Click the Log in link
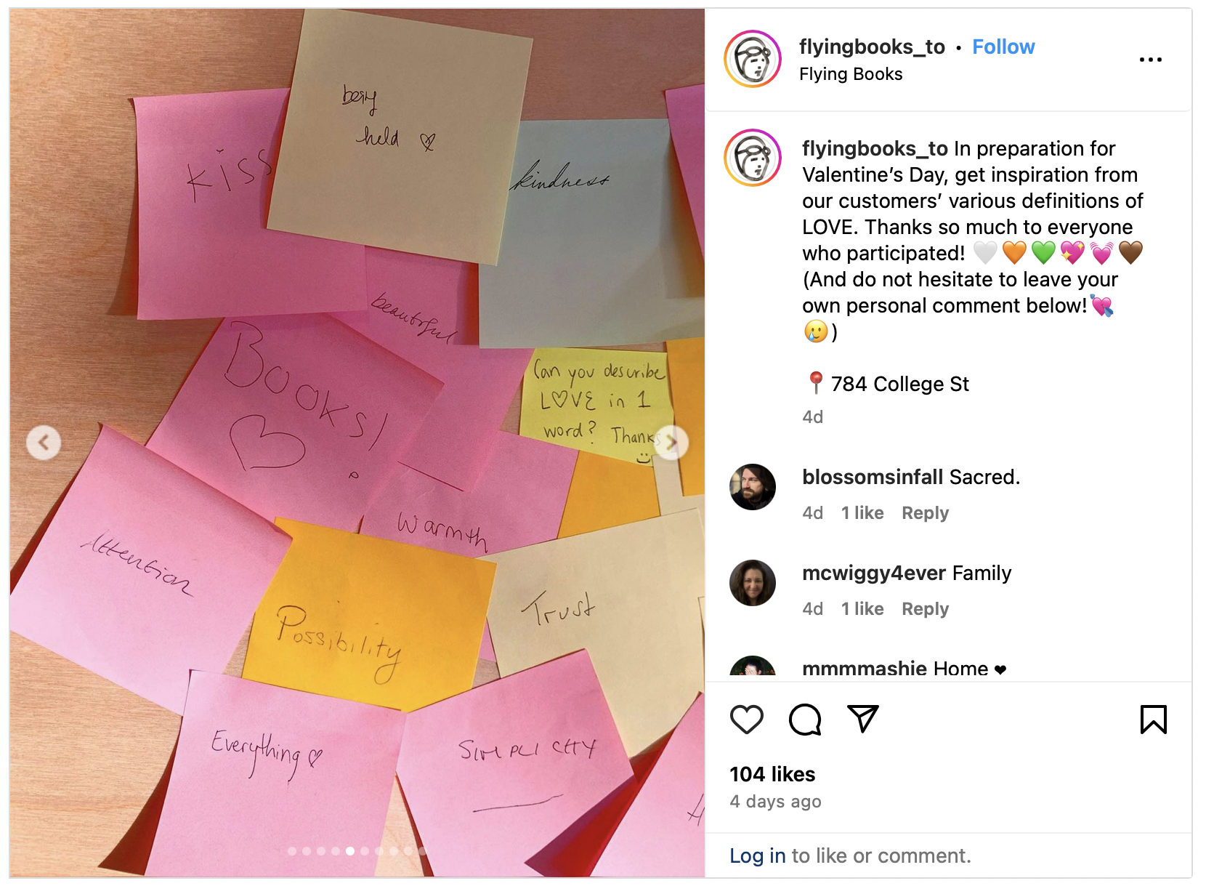 [x=758, y=855]
